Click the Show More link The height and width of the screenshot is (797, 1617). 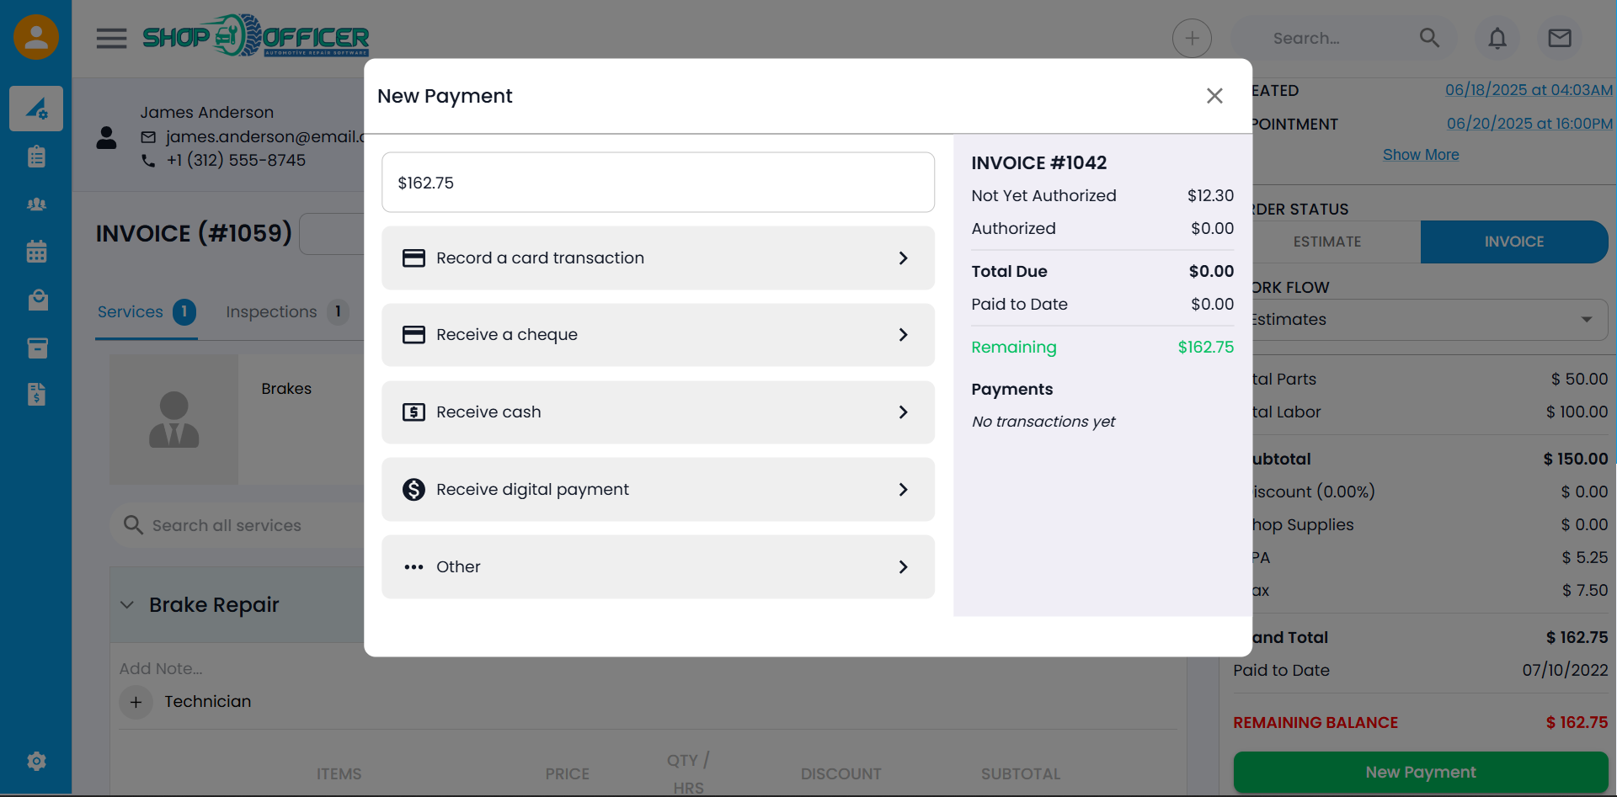pyautogui.click(x=1421, y=155)
